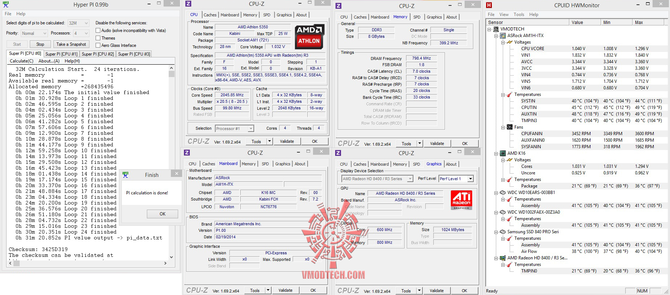Open the File menu in Hyper PI
This screenshot has height=295, width=670.
(x=8, y=14)
